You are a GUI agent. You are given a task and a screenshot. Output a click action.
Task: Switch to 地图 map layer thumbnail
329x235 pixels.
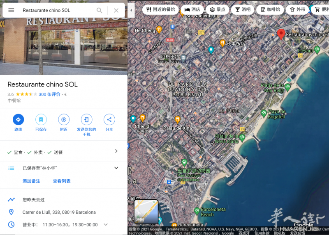146,212
